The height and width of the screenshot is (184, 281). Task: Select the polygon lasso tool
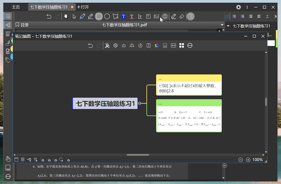tap(115, 17)
